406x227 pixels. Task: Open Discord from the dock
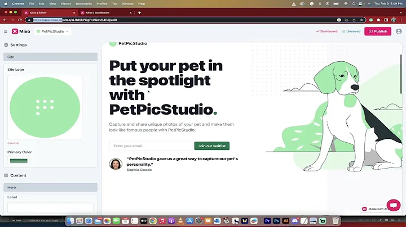(295, 221)
